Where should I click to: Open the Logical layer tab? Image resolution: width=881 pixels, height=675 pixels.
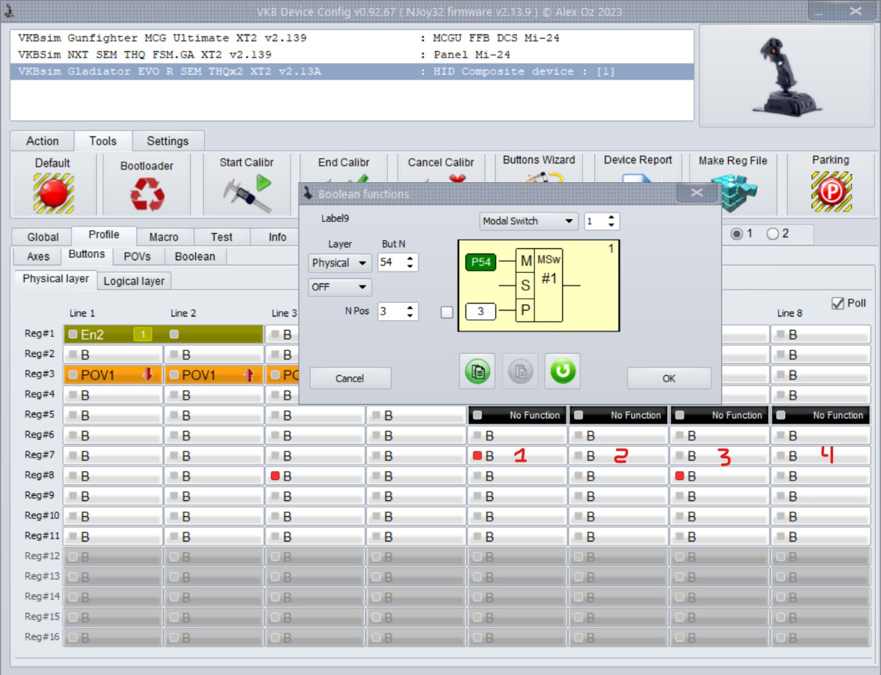click(x=134, y=281)
